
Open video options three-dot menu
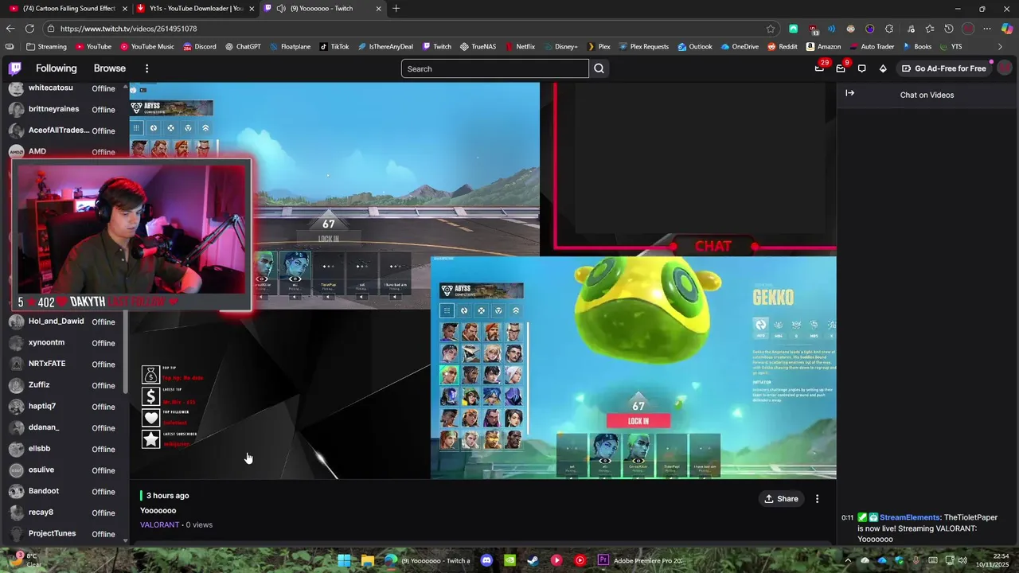pos(817,499)
